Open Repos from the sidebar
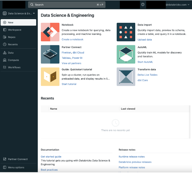Viewport: 192px width, 173px height. coord(5,37)
